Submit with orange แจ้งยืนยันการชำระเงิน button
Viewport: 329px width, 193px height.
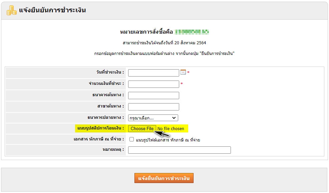click(164, 178)
